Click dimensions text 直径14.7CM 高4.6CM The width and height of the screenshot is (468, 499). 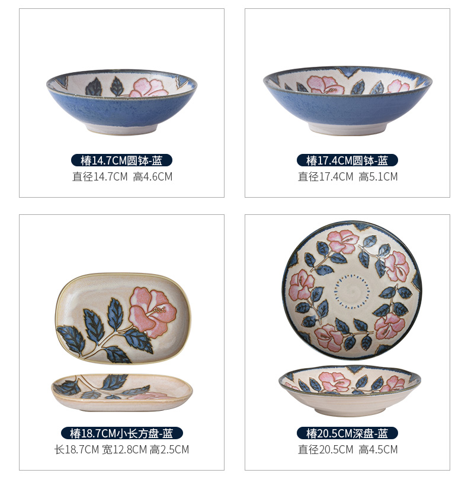[122, 176]
